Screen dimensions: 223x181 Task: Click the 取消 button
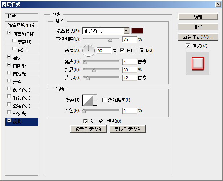click(198, 27)
